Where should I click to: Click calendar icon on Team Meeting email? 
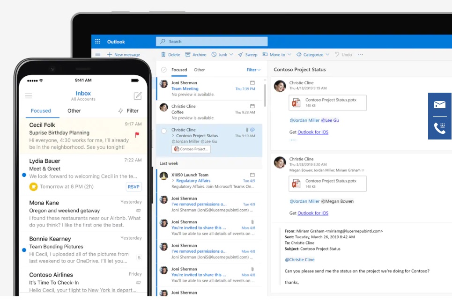(x=252, y=83)
